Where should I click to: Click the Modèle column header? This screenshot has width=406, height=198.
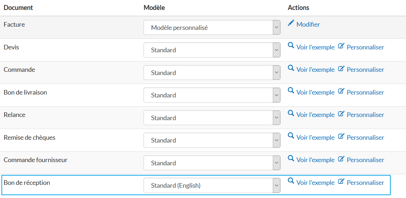154,7
